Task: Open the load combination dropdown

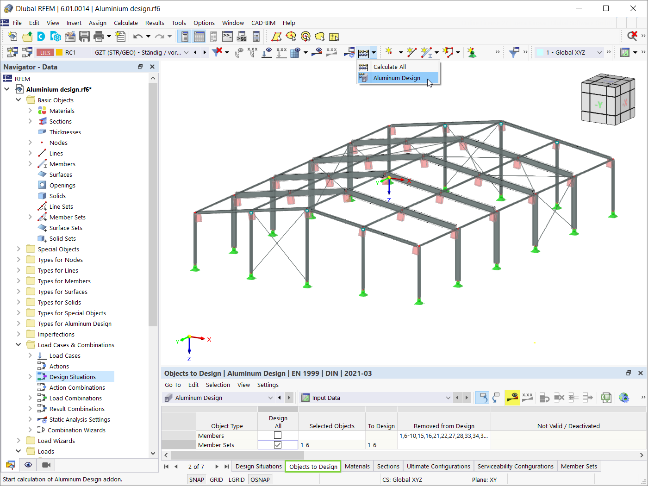Action: [186, 52]
